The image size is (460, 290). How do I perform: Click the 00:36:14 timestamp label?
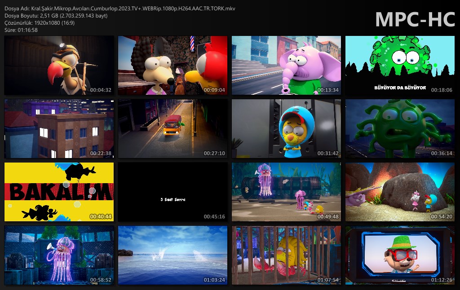click(442, 153)
